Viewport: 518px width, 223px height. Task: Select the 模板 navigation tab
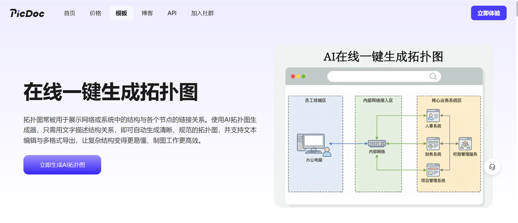tap(122, 13)
